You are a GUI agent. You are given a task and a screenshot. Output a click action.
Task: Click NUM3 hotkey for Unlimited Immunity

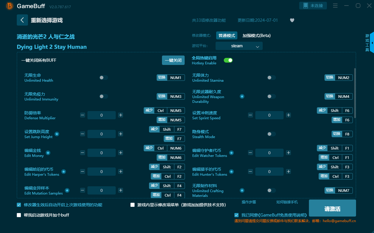[176, 96]
